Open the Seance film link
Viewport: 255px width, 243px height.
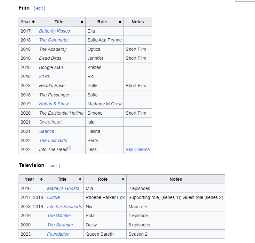[47, 131]
